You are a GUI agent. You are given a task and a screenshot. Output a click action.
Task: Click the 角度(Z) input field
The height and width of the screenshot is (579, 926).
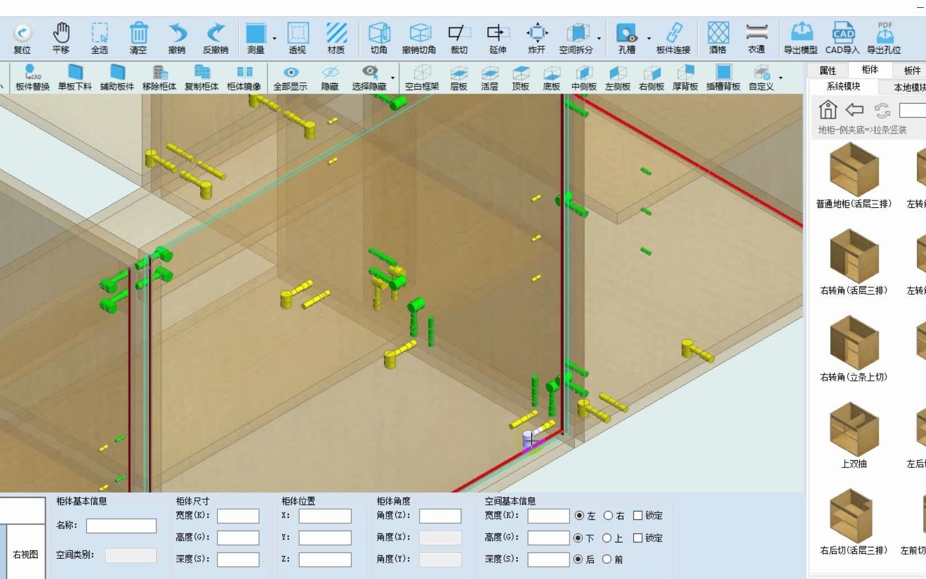[x=440, y=516]
